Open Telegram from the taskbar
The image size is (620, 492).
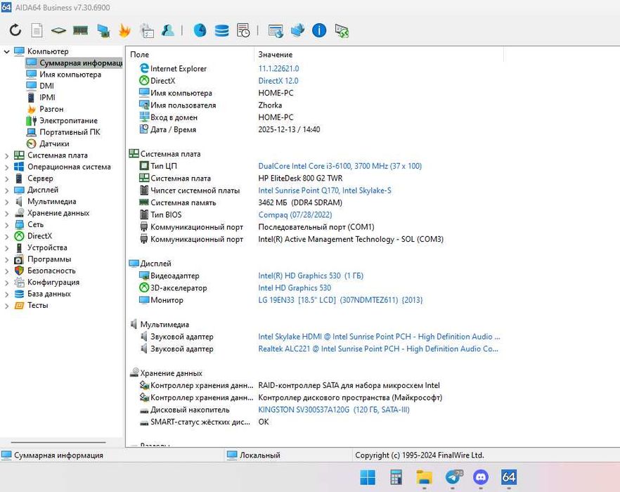tap(453, 477)
